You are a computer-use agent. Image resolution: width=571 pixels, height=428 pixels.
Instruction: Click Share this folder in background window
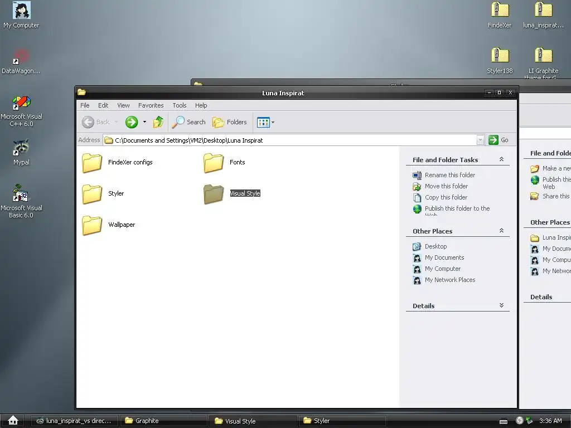point(550,196)
